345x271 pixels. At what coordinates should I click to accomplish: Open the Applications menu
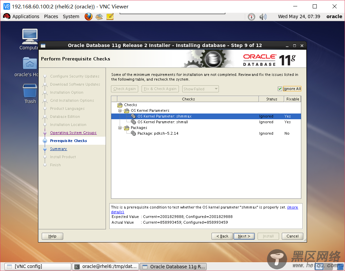pos(26,16)
